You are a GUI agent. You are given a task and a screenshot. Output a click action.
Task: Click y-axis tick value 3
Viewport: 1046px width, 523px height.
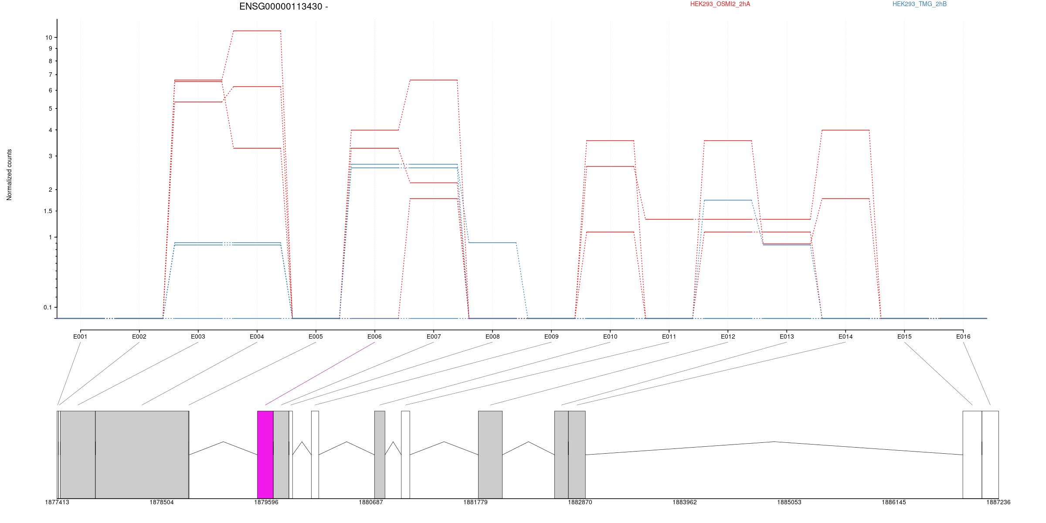click(50, 156)
